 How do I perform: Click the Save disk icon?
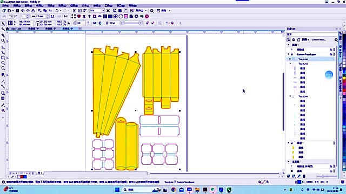click(17, 11)
